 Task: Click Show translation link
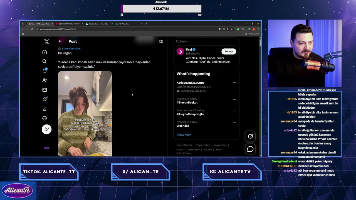click(x=71, y=49)
